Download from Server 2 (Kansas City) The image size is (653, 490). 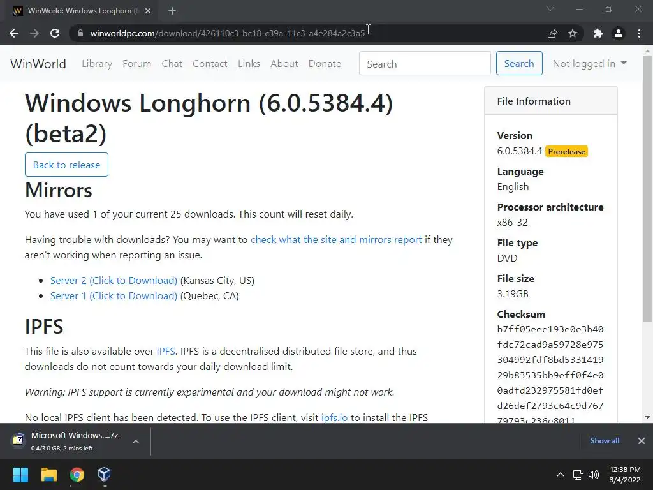[114, 281]
